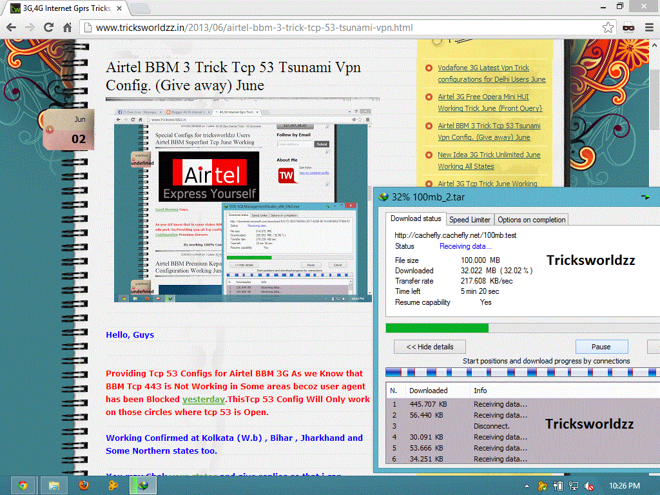Click the Downloaded column header

click(438, 391)
